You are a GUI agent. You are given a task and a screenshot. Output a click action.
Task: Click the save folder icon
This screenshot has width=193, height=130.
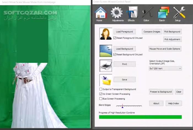point(106,80)
